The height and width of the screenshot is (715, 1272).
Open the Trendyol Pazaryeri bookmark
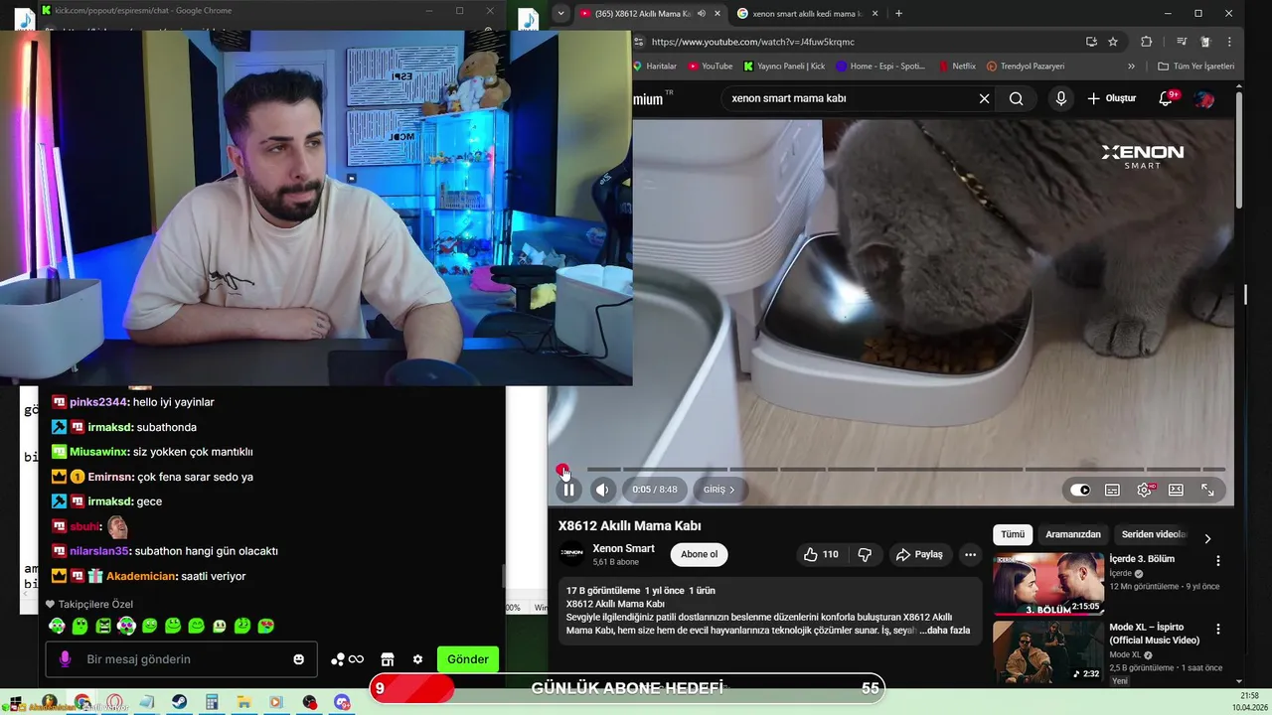tap(1026, 67)
